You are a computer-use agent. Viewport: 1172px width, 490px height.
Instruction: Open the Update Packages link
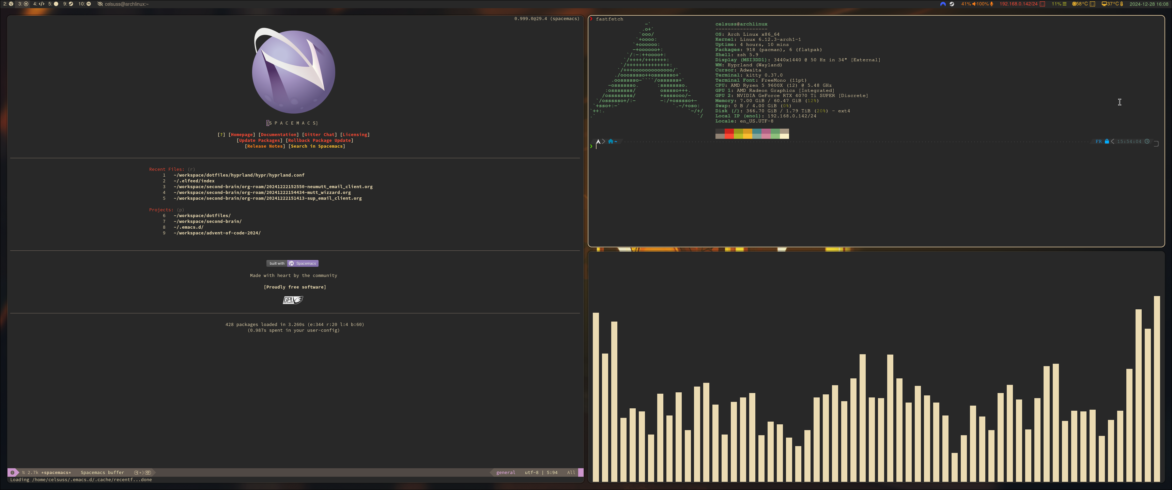(260, 141)
